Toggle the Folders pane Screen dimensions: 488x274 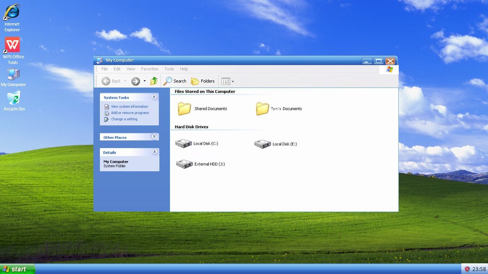point(203,81)
